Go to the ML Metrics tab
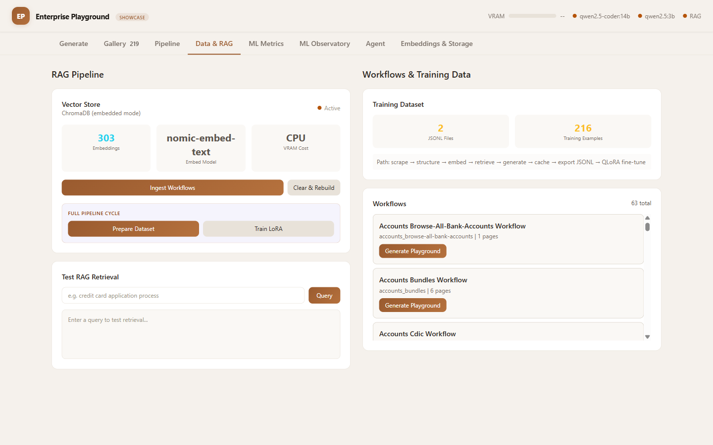The image size is (713, 445). 266,44
